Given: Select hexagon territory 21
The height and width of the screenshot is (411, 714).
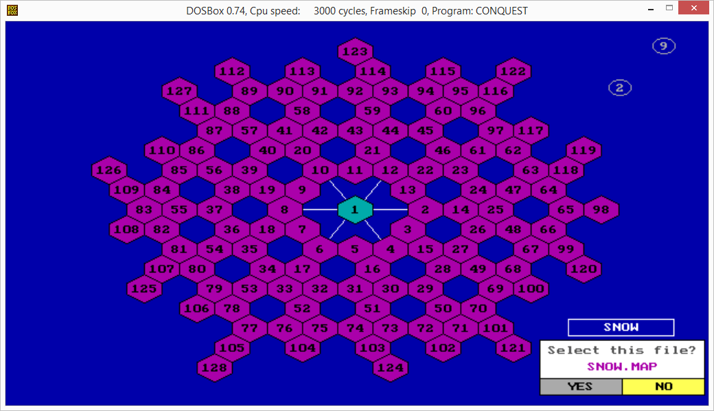Looking at the screenshot, I should pos(373,150).
